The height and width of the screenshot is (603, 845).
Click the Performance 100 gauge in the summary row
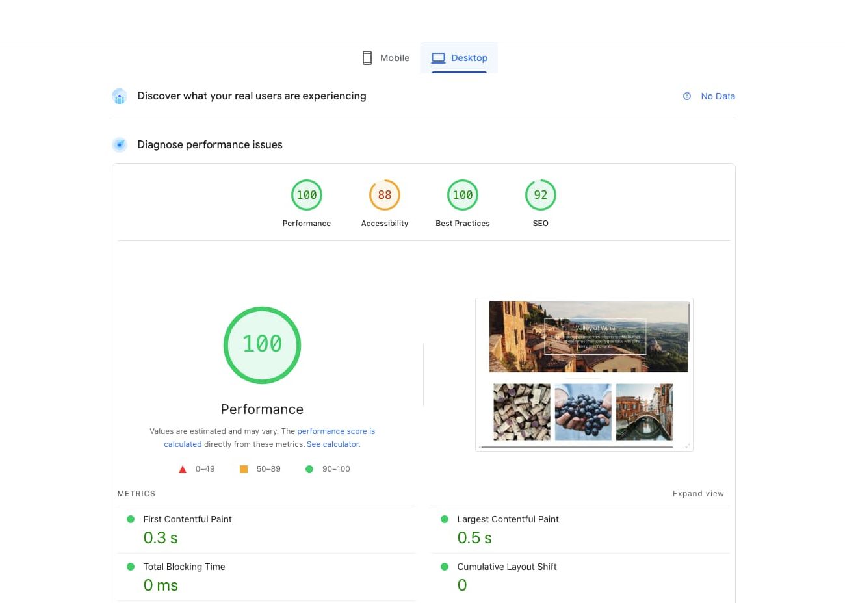coord(307,194)
